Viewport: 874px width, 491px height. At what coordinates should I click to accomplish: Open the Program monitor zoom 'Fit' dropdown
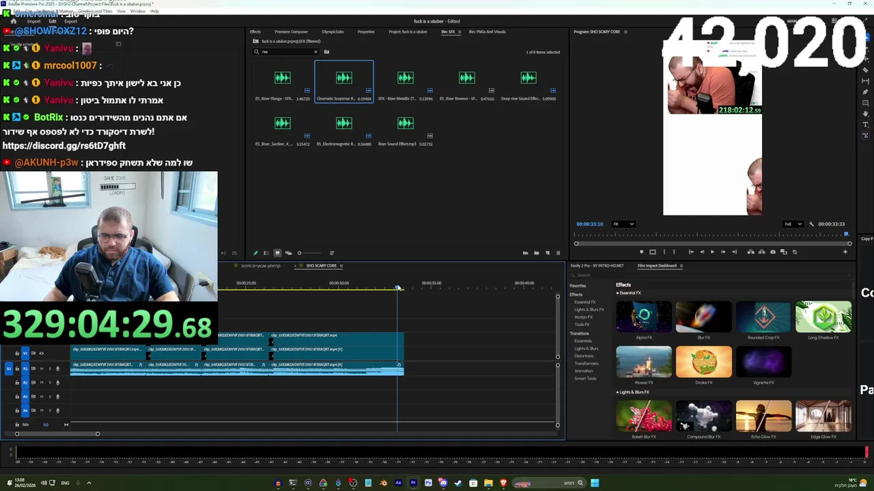click(x=623, y=224)
